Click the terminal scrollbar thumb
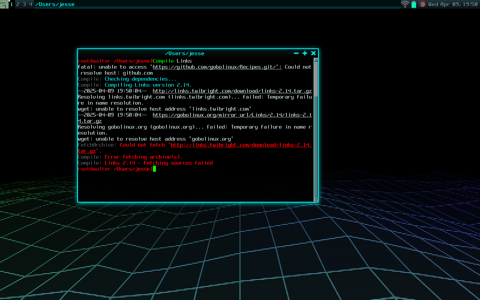480x300 pixels. [316, 79]
